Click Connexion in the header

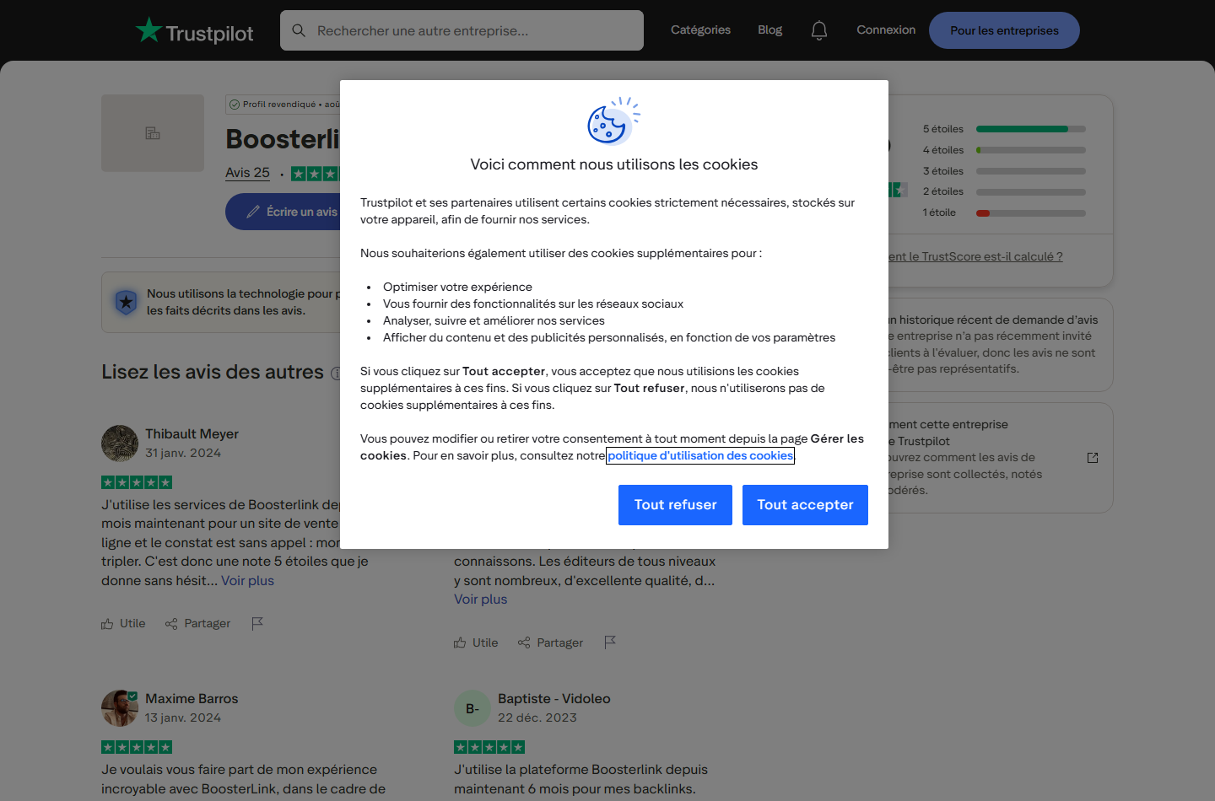click(x=886, y=30)
